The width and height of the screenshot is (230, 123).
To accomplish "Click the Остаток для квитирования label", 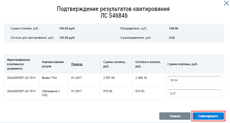I will [x=32, y=38].
